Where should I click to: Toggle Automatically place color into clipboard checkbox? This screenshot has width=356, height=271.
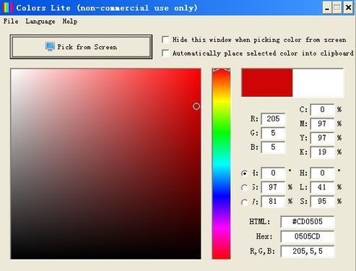coord(165,53)
